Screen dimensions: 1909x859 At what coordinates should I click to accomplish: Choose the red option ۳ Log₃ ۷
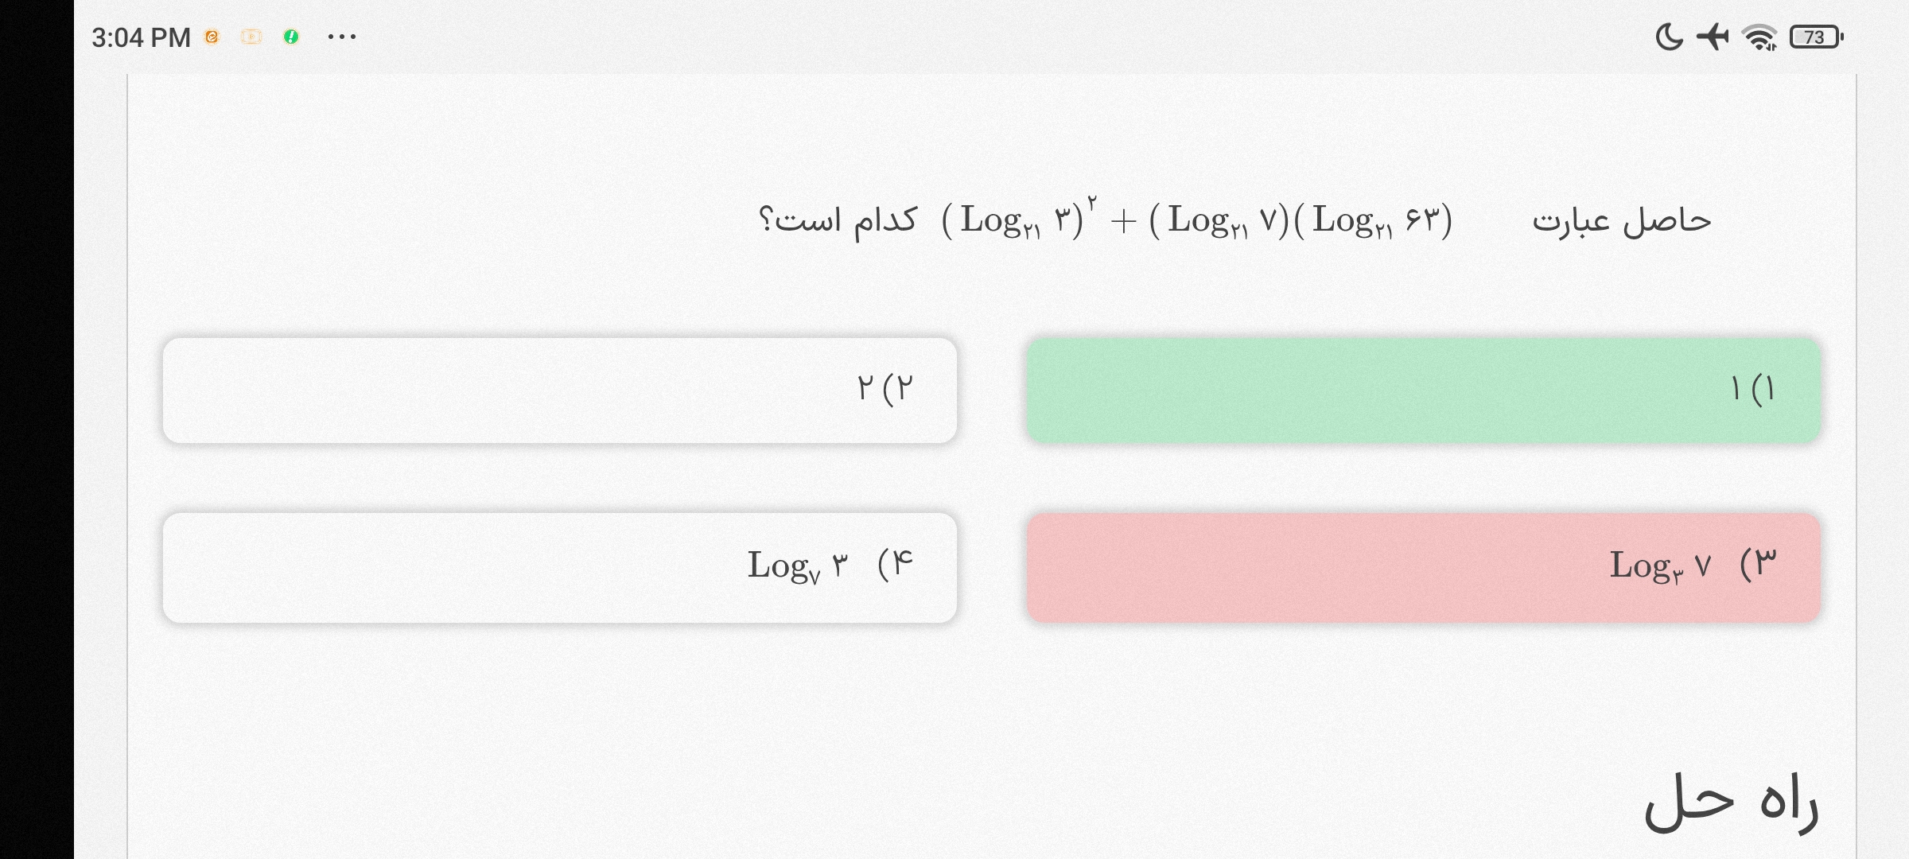point(1424,567)
